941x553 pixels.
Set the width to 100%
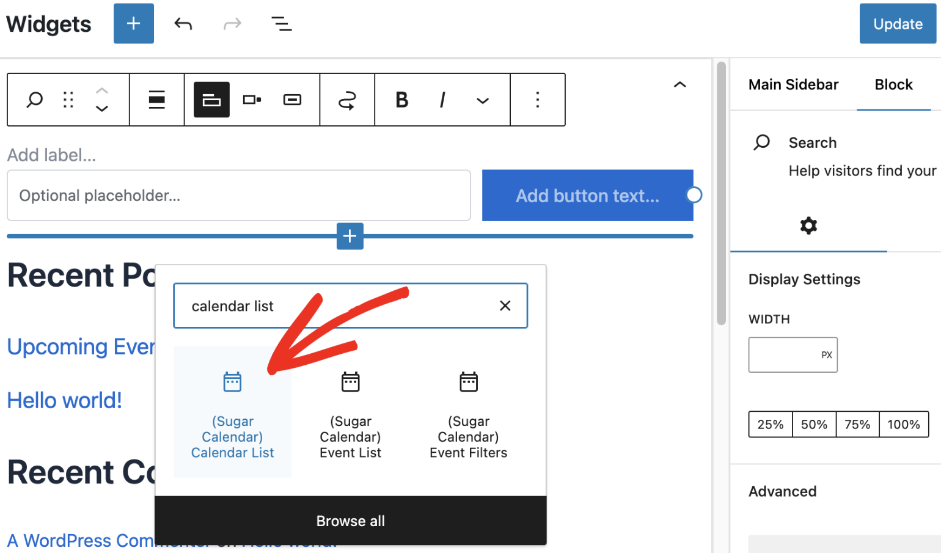904,424
